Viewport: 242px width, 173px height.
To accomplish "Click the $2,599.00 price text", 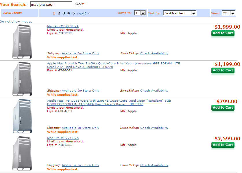I will point(227,139).
